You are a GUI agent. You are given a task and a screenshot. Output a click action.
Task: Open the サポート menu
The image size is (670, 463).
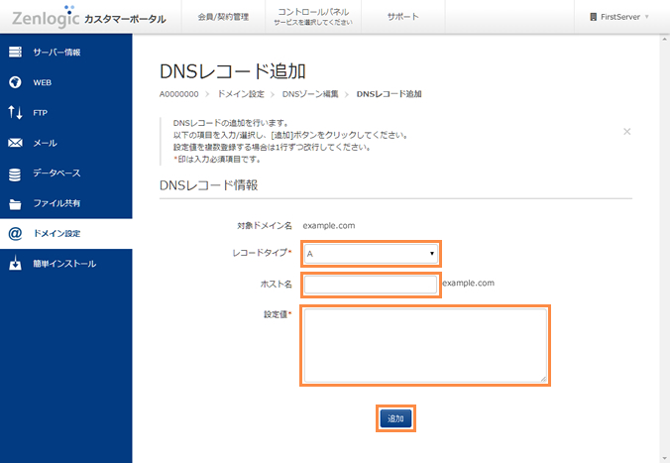[x=402, y=17]
